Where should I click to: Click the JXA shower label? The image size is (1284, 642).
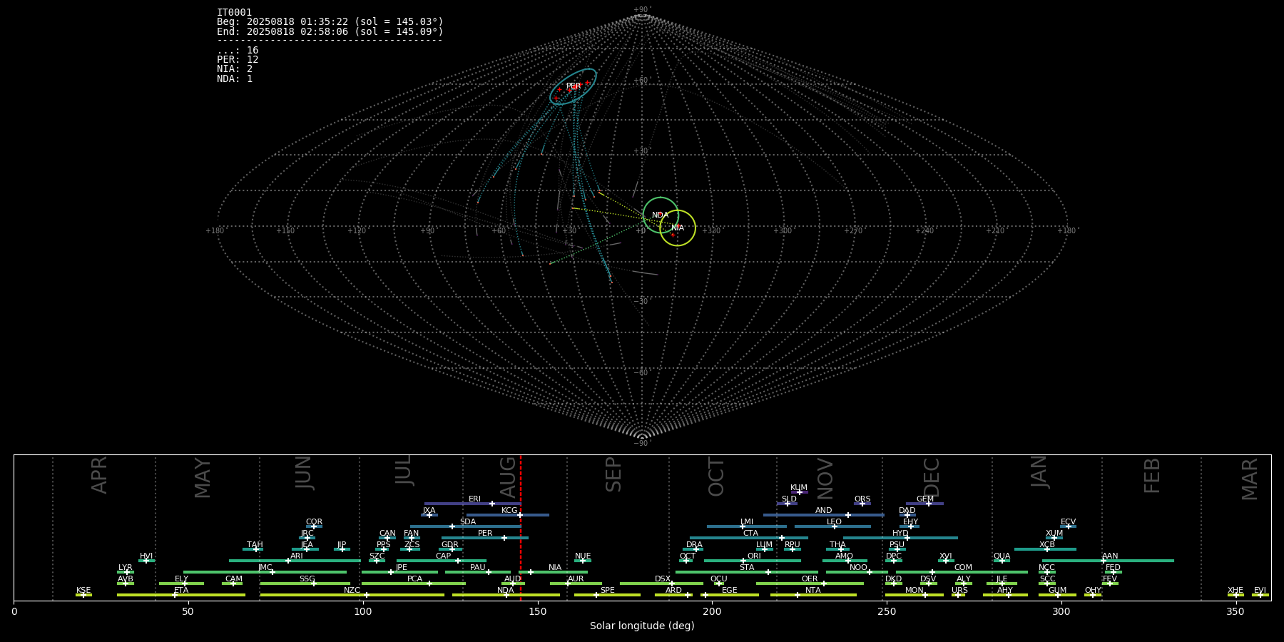(429, 510)
